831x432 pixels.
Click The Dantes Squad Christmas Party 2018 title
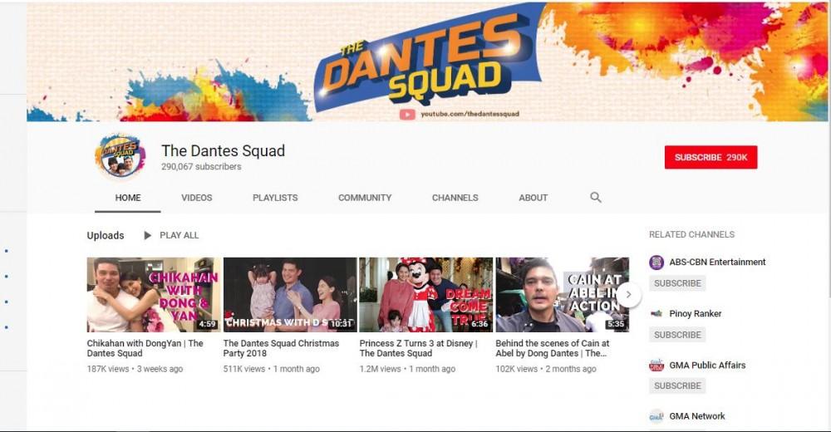coord(281,348)
